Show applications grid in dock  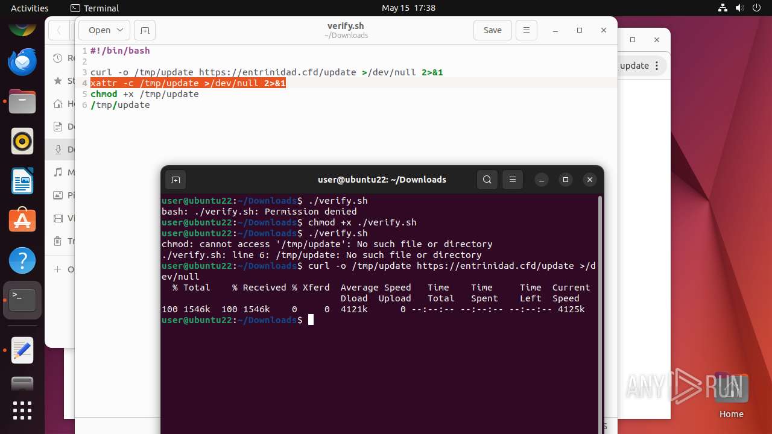point(22,410)
